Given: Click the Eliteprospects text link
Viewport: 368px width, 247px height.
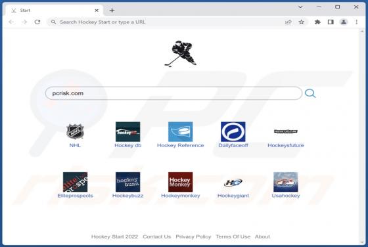Looking at the screenshot, I should [75, 196].
